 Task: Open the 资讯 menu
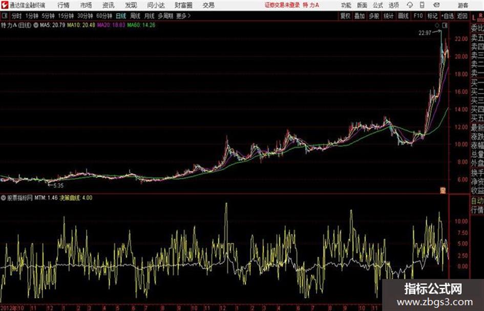click(109, 5)
